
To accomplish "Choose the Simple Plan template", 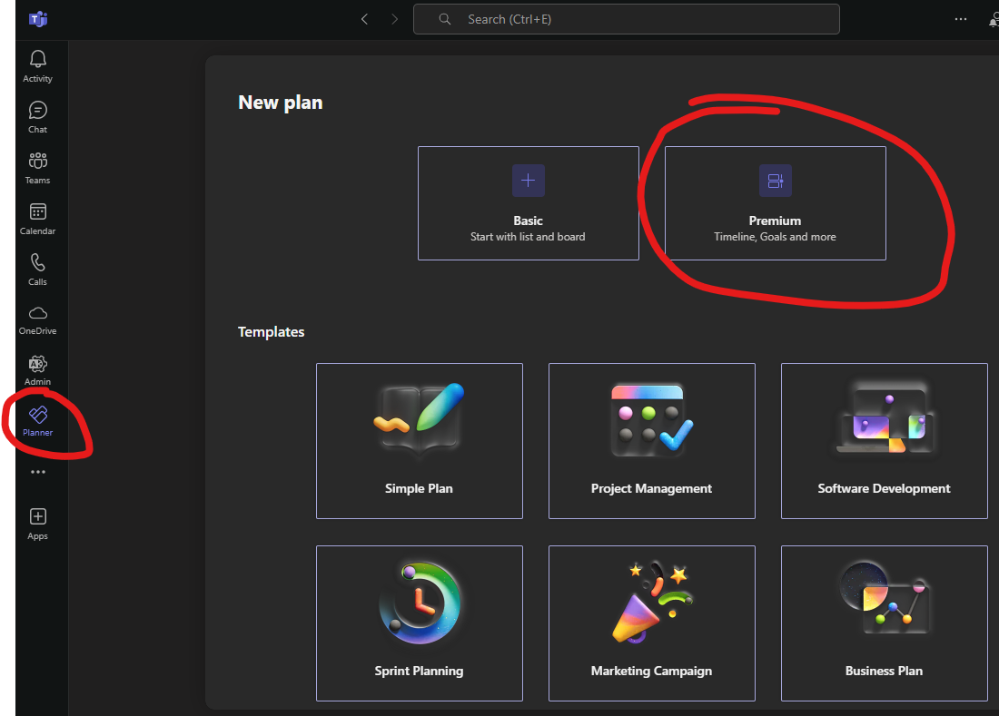I will point(420,441).
